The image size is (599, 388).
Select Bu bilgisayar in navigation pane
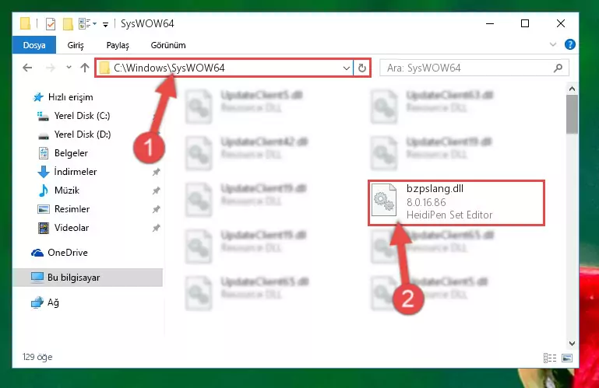click(87, 278)
